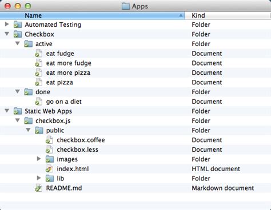The image size is (271, 210).
Task: Click the images folder icon
Action: (x=50, y=159)
